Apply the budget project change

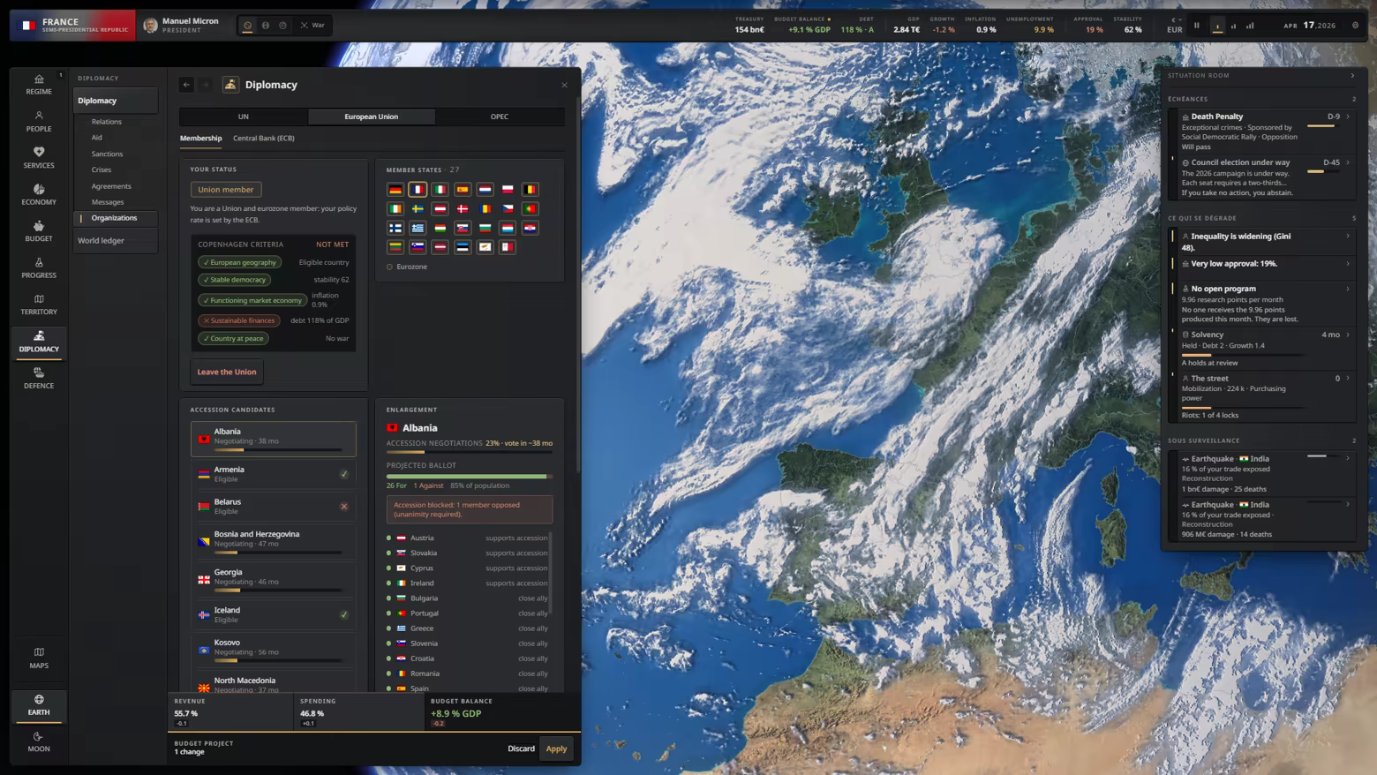(x=556, y=749)
